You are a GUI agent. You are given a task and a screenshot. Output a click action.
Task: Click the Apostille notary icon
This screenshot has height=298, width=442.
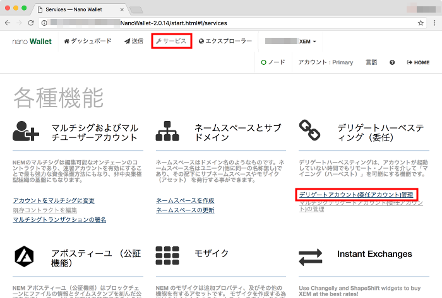click(27, 255)
